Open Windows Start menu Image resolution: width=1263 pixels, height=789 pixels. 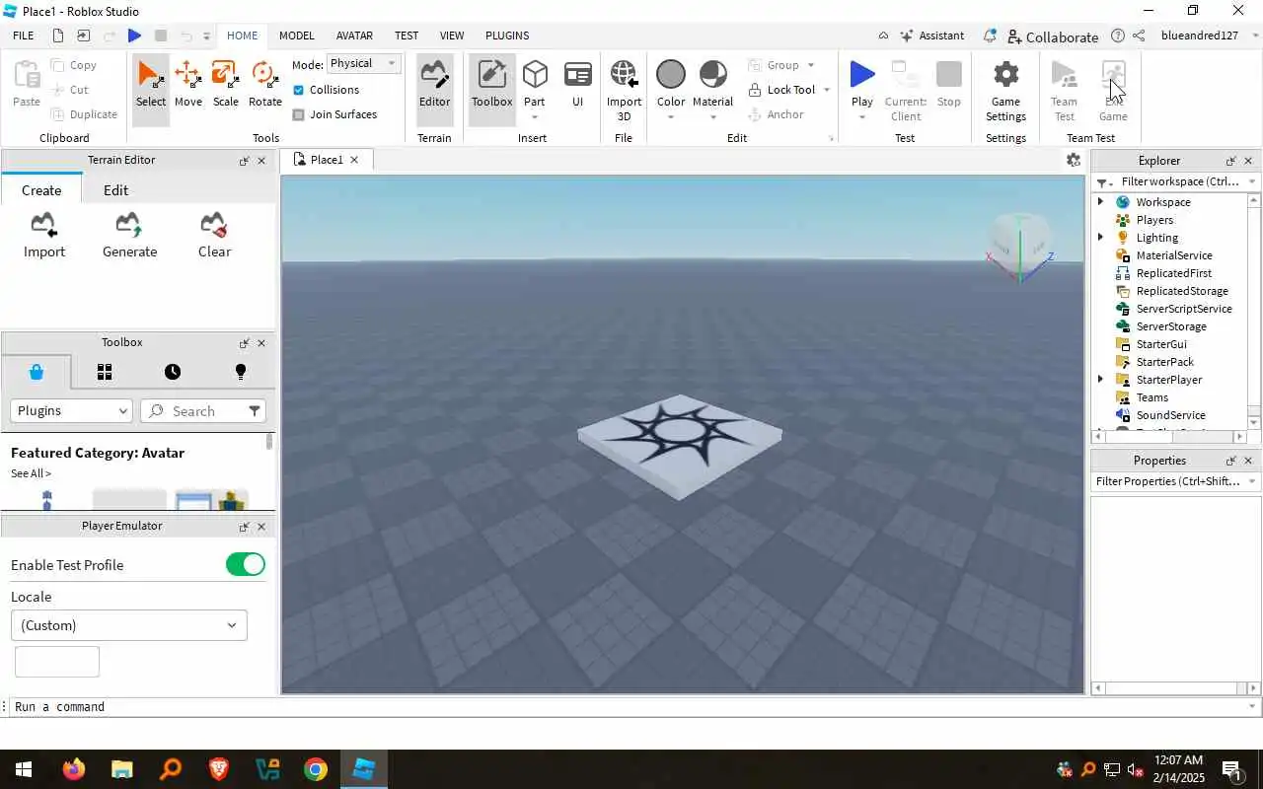23,769
